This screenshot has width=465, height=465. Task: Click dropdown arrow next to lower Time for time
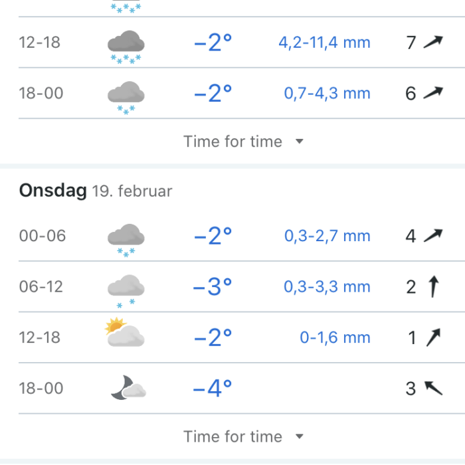[x=300, y=436]
